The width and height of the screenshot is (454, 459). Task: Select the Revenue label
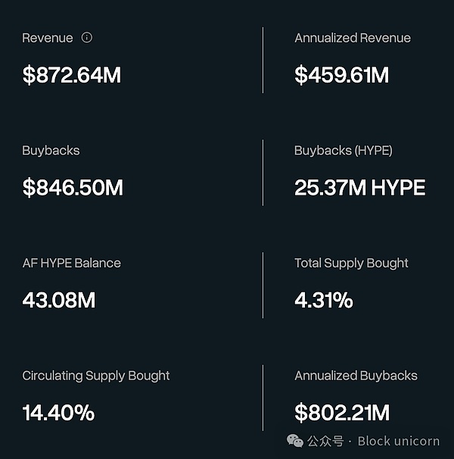(x=48, y=38)
